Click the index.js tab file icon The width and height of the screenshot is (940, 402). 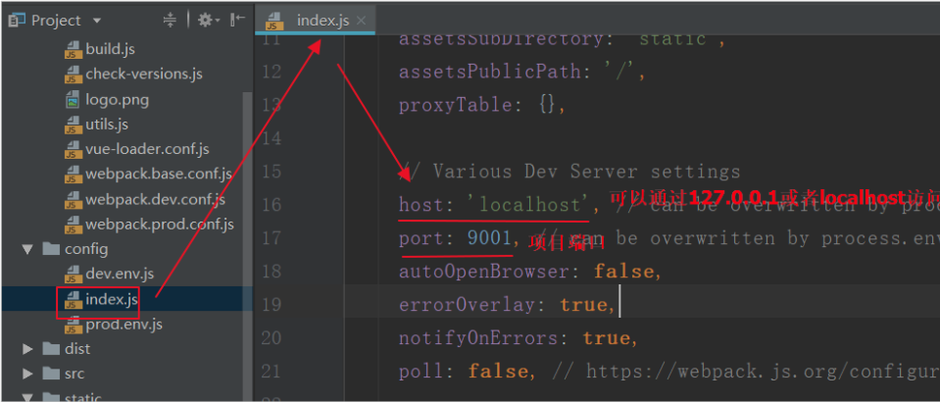[275, 21]
